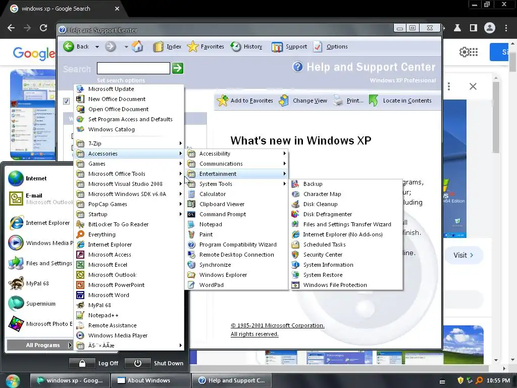Viewport: 517px width, 388px height.
Task: Click the Print printer icon
Action: (338, 101)
